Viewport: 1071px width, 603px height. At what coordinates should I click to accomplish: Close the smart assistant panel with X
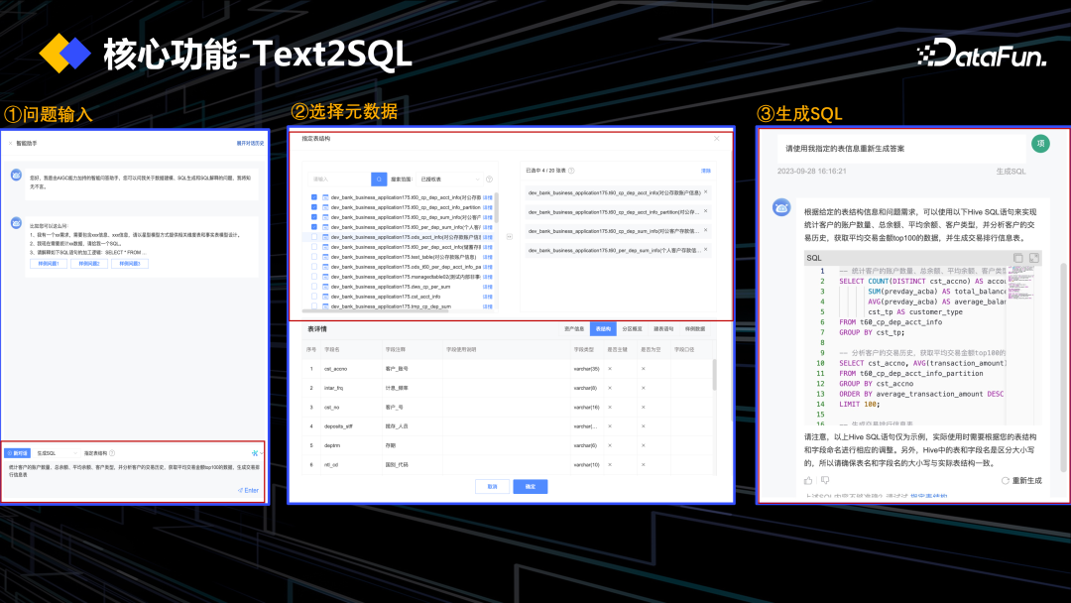pyautogui.click(x=10, y=144)
